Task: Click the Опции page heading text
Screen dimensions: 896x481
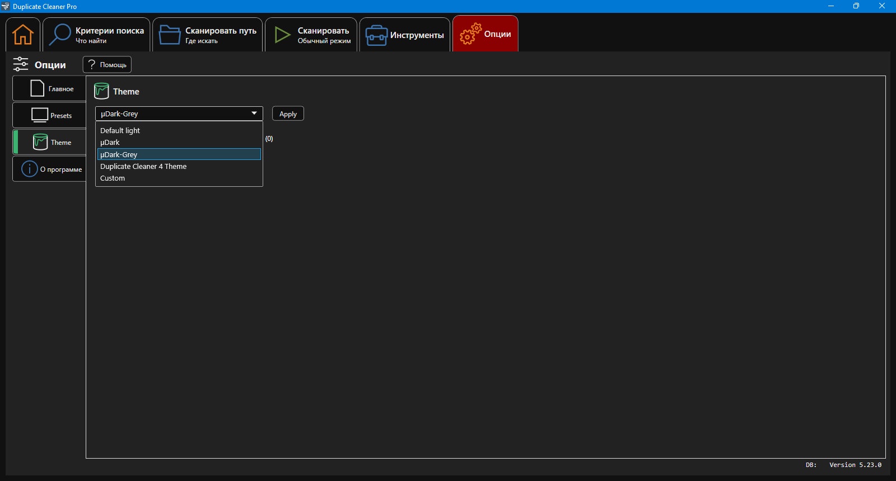Action: coord(50,65)
